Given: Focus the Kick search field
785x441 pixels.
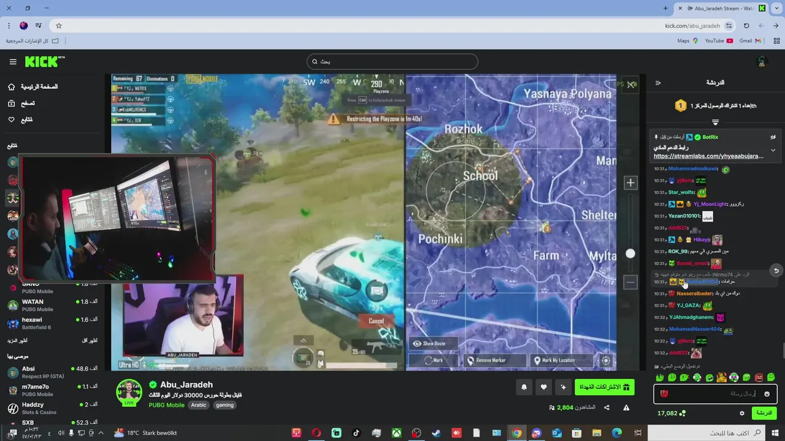Looking at the screenshot, I should tap(392, 62).
